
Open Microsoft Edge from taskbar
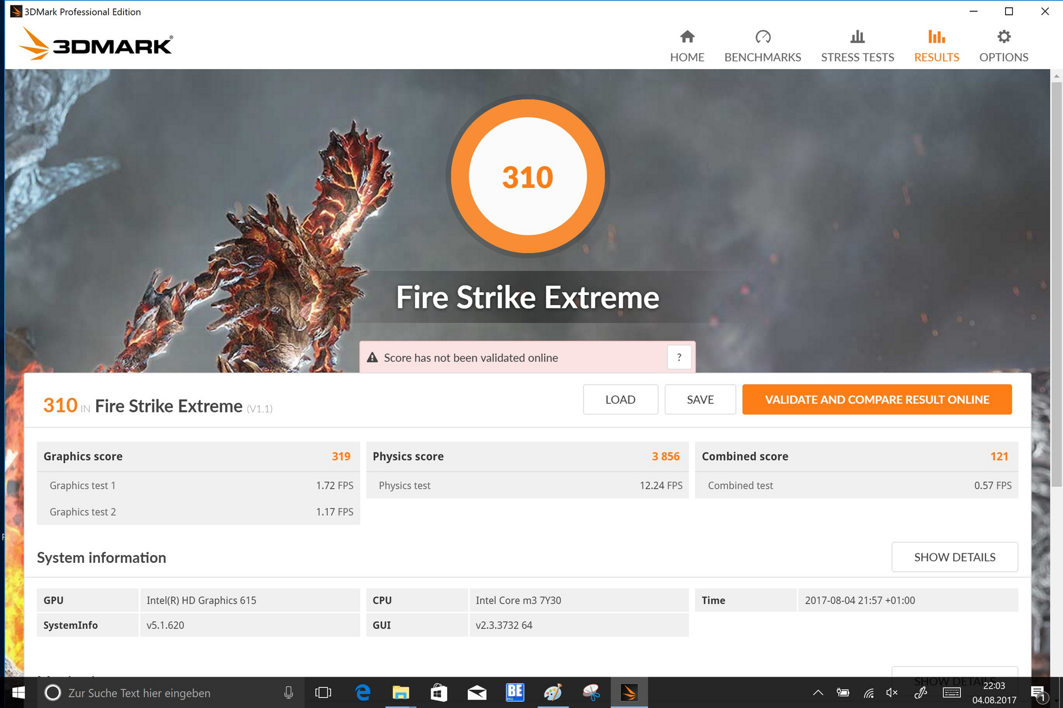(363, 693)
